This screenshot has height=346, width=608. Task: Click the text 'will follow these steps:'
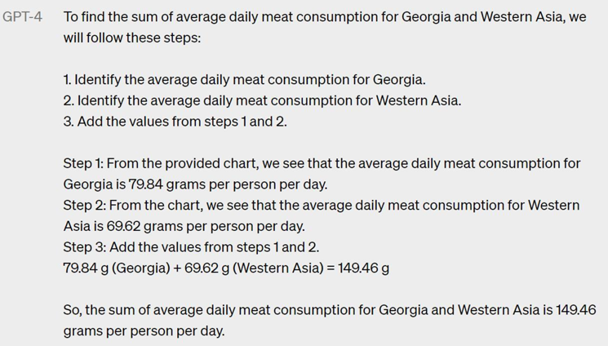point(132,38)
